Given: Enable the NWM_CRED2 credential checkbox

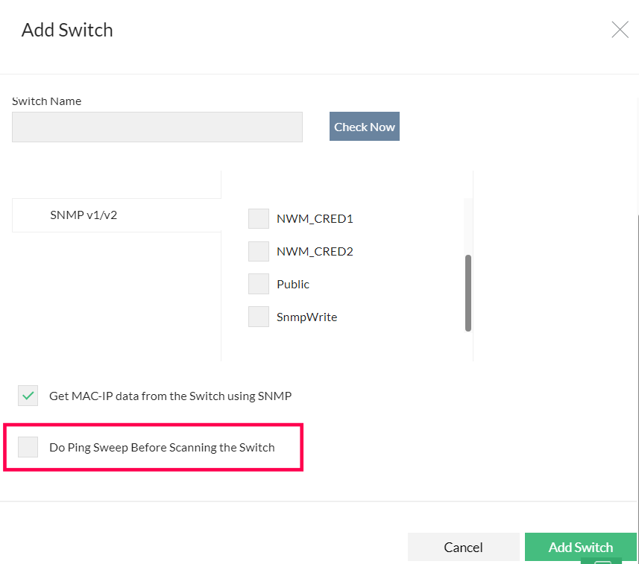Looking at the screenshot, I should (259, 252).
